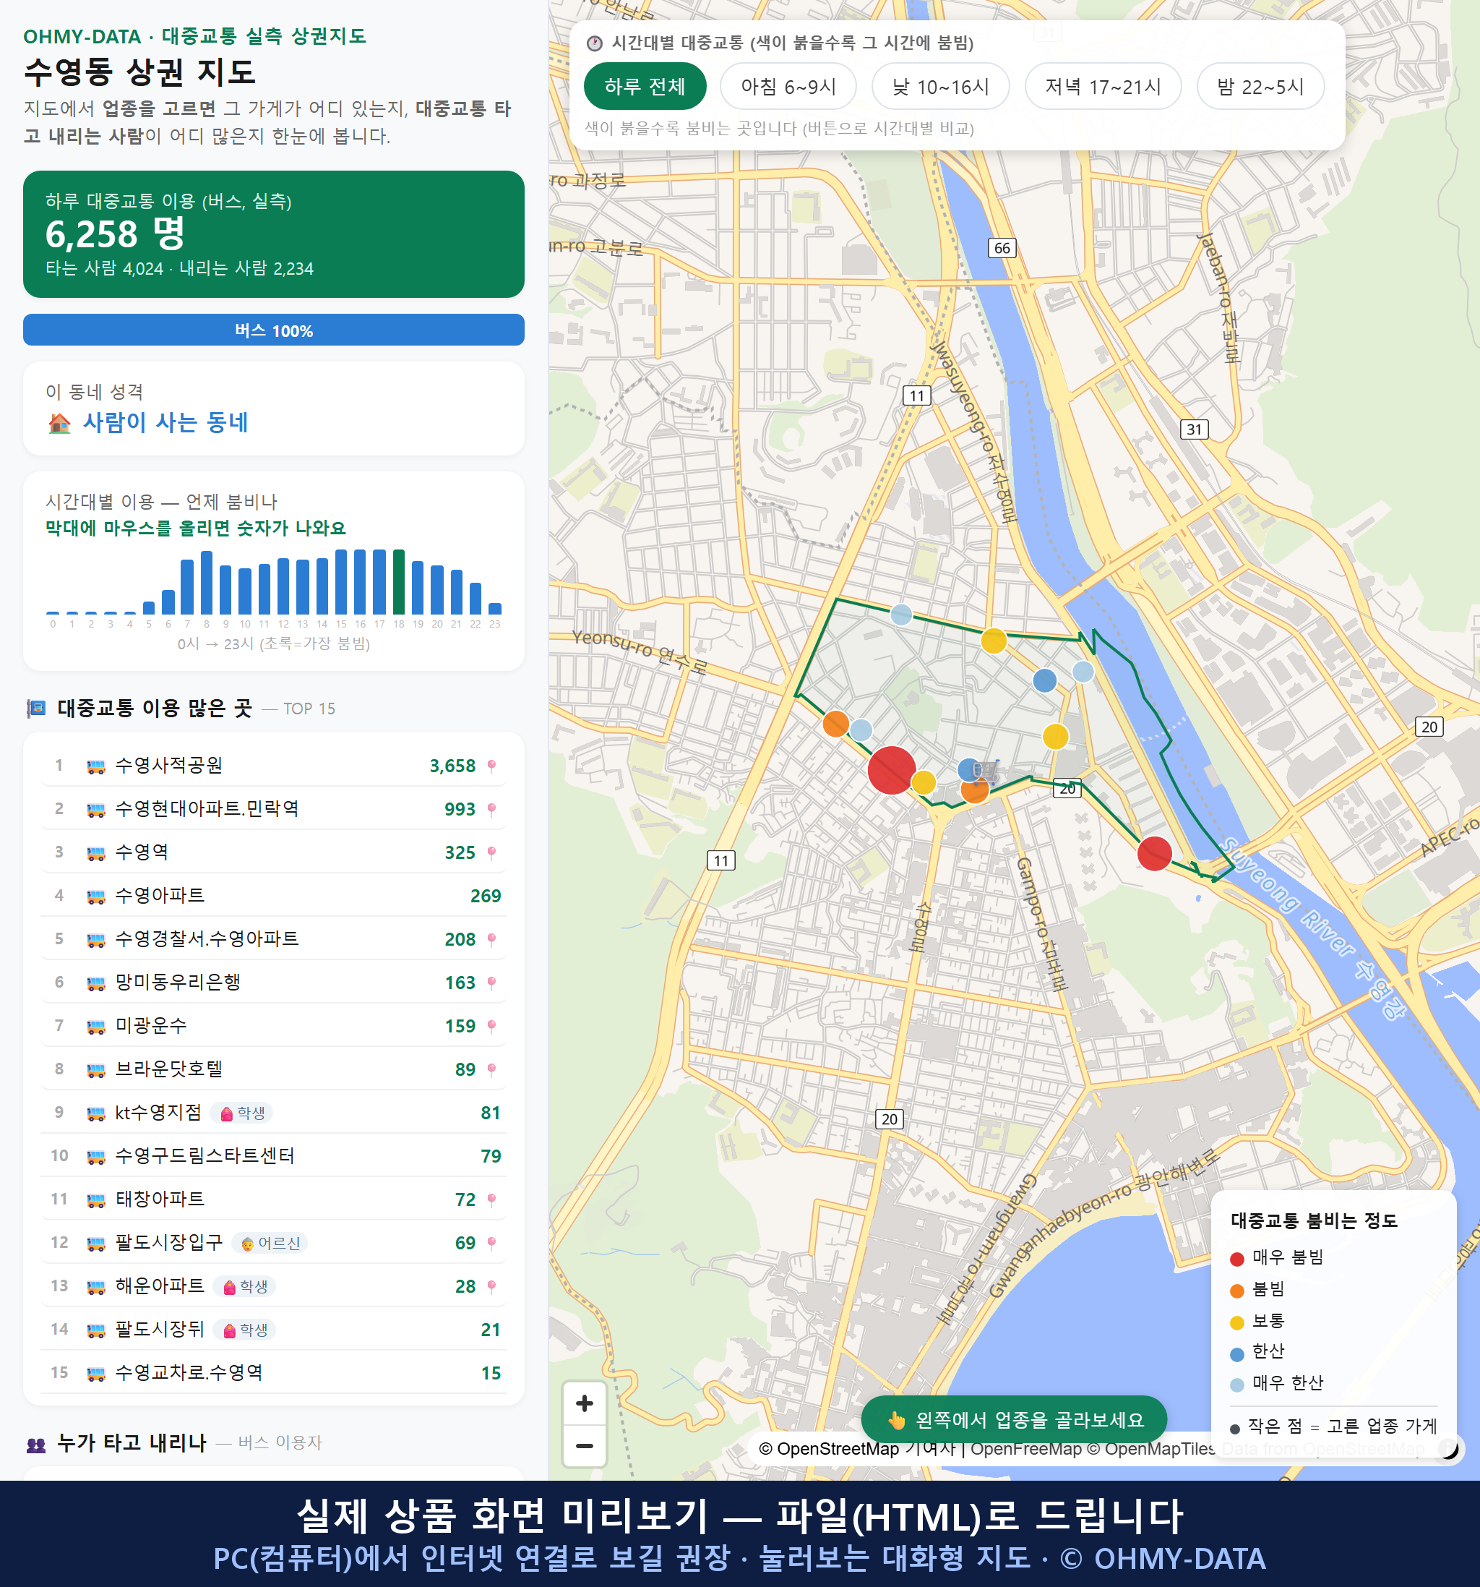
Task: Click the 누가 타고 내리나 section heading
Action: pos(132,1442)
